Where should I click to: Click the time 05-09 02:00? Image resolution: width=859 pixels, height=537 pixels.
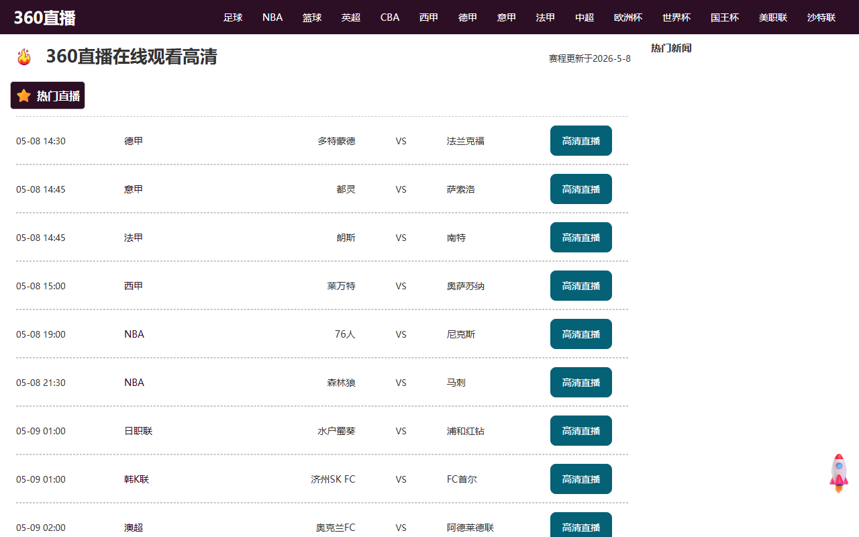pyautogui.click(x=41, y=528)
